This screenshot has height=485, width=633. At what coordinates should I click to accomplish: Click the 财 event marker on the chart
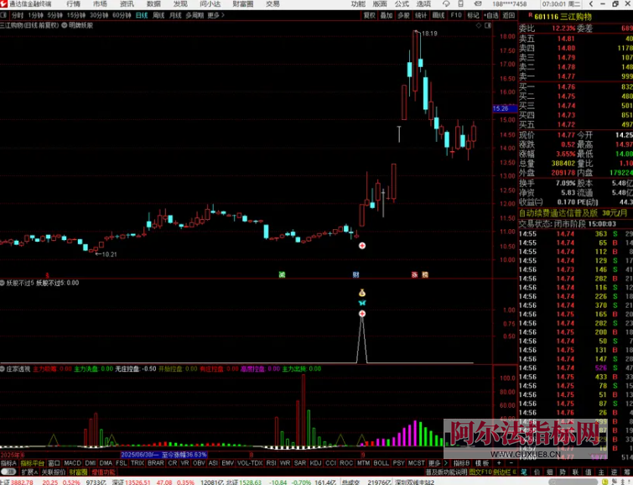tap(355, 274)
